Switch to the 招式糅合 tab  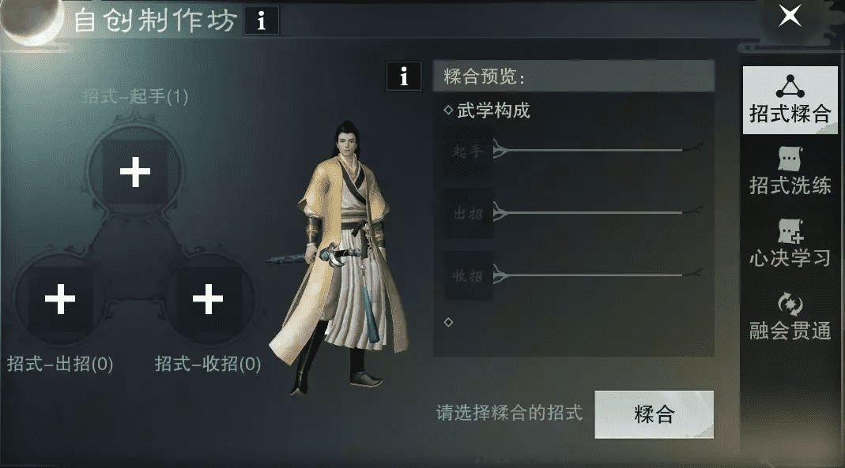click(x=790, y=100)
